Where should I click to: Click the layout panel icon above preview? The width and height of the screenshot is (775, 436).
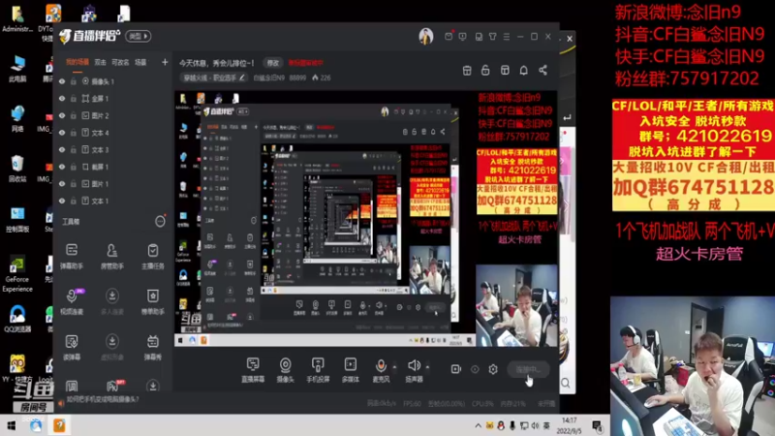pos(505,70)
